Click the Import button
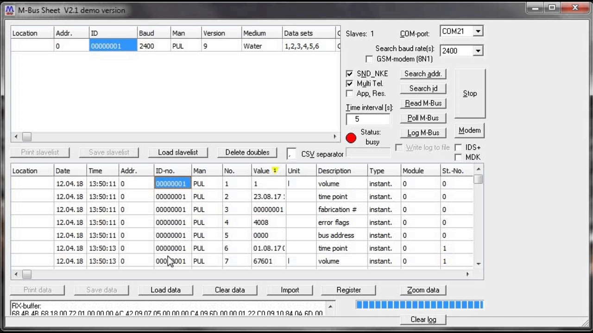 [290, 290]
